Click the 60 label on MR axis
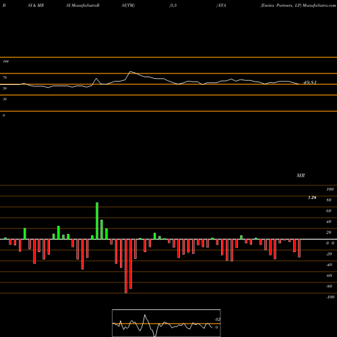337x337 pixels. pos(329,211)
